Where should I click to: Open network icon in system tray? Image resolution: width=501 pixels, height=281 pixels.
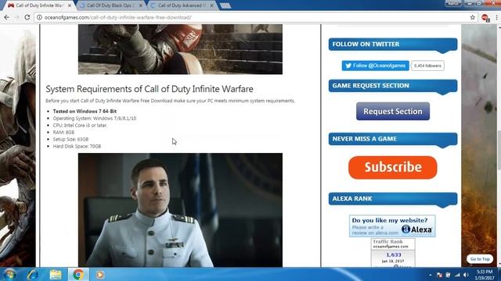tap(457, 275)
